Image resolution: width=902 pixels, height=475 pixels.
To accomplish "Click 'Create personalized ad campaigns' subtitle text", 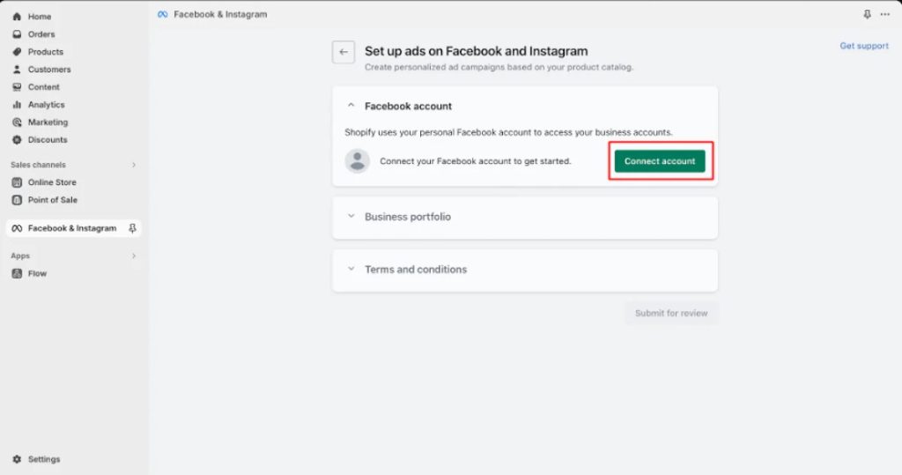I will [499, 67].
